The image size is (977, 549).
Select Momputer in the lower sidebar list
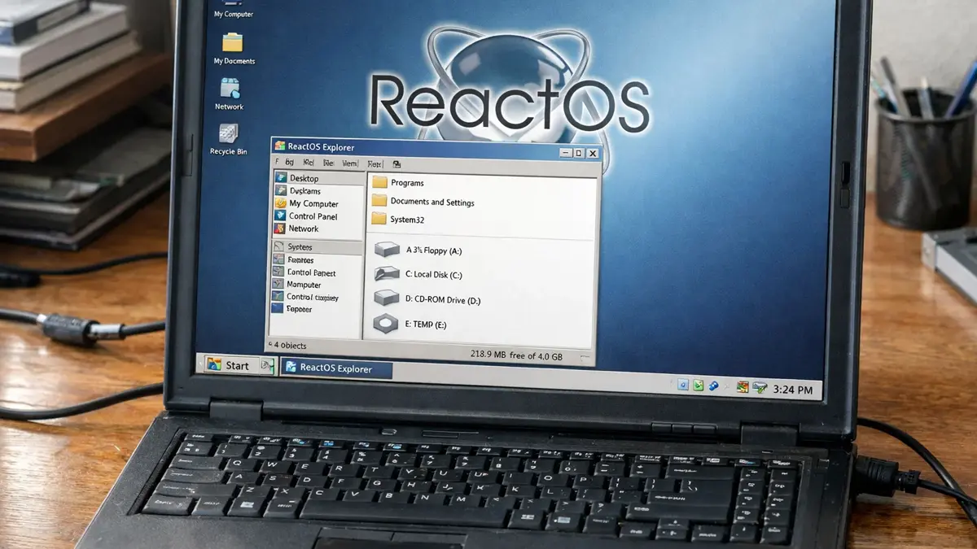pos(298,285)
